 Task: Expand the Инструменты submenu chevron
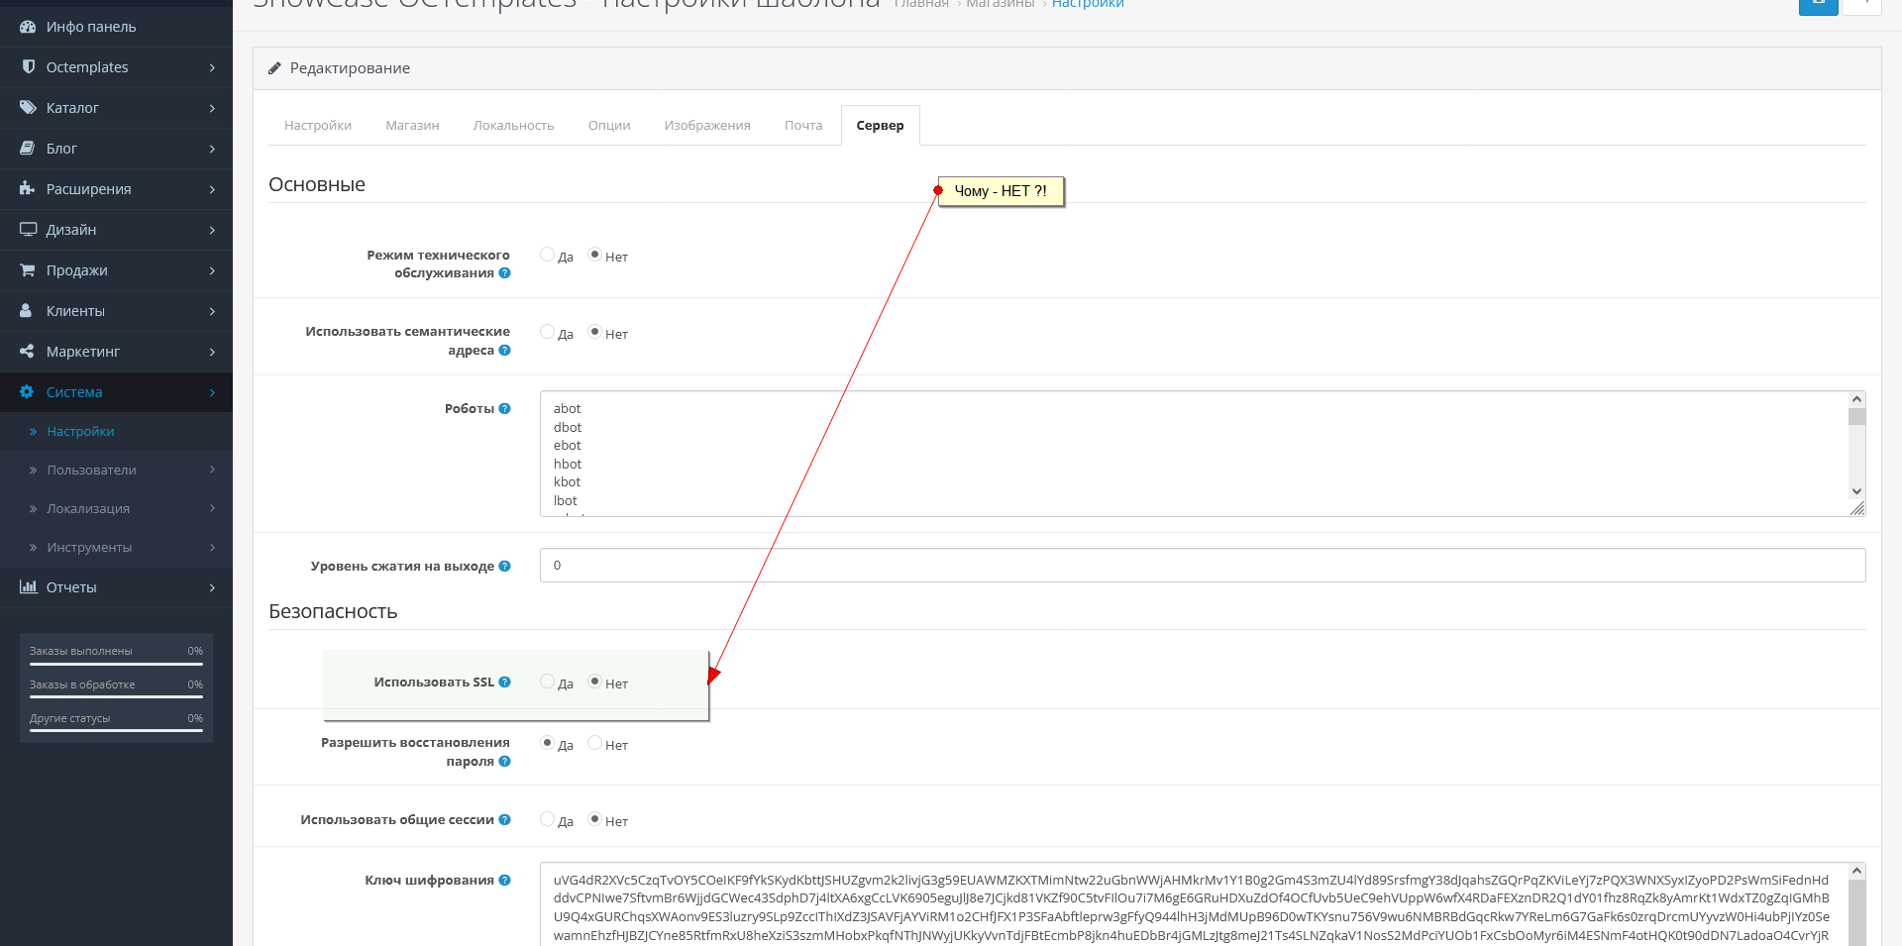click(212, 547)
